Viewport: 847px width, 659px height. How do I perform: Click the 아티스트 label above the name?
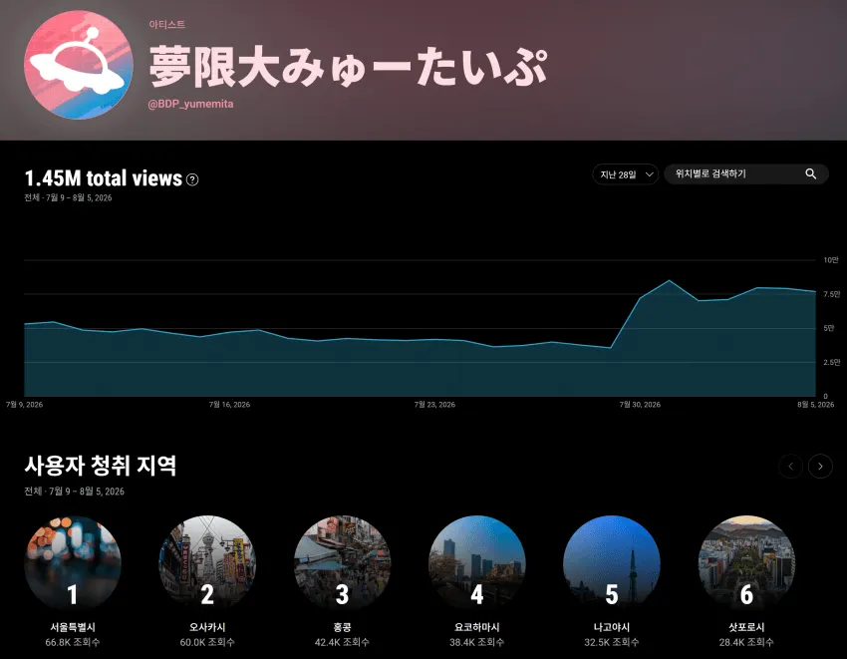tap(167, 24)
